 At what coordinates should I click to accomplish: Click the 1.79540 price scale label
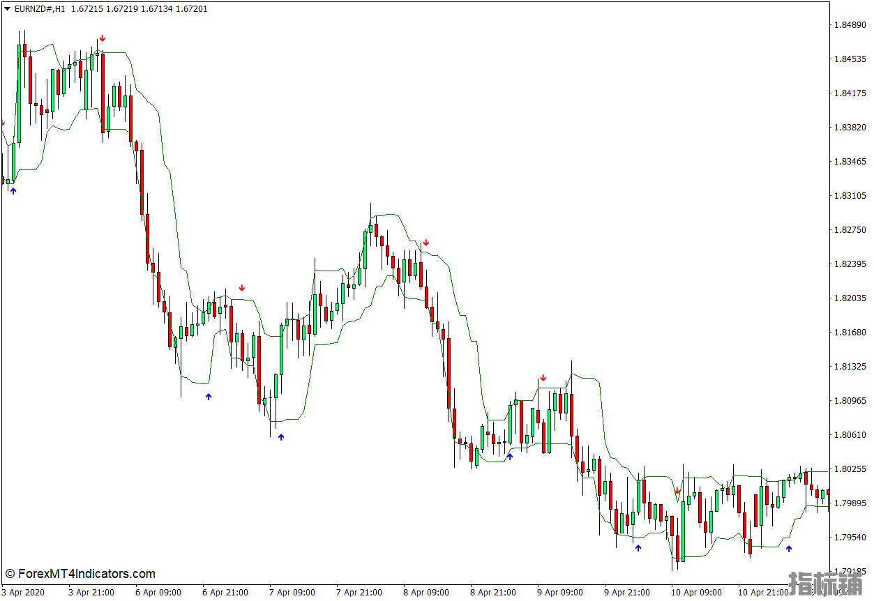tap(850, 538)
